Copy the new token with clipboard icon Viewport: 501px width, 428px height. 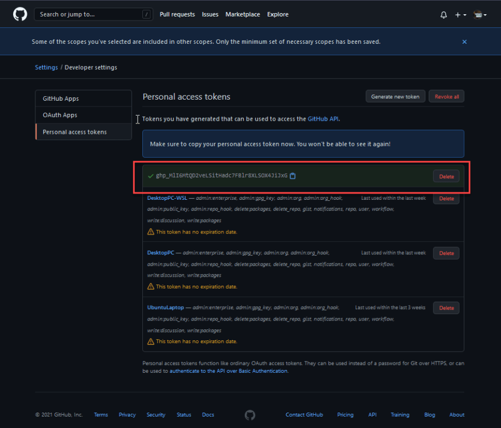click(293, 176)
